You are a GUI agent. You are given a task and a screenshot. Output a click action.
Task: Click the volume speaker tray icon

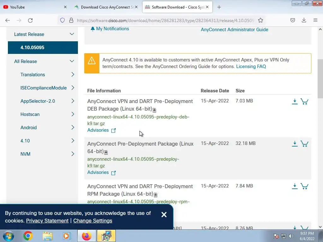(291, 236)
